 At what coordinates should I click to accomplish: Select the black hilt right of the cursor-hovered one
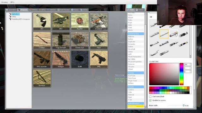[x=183, y=34]
